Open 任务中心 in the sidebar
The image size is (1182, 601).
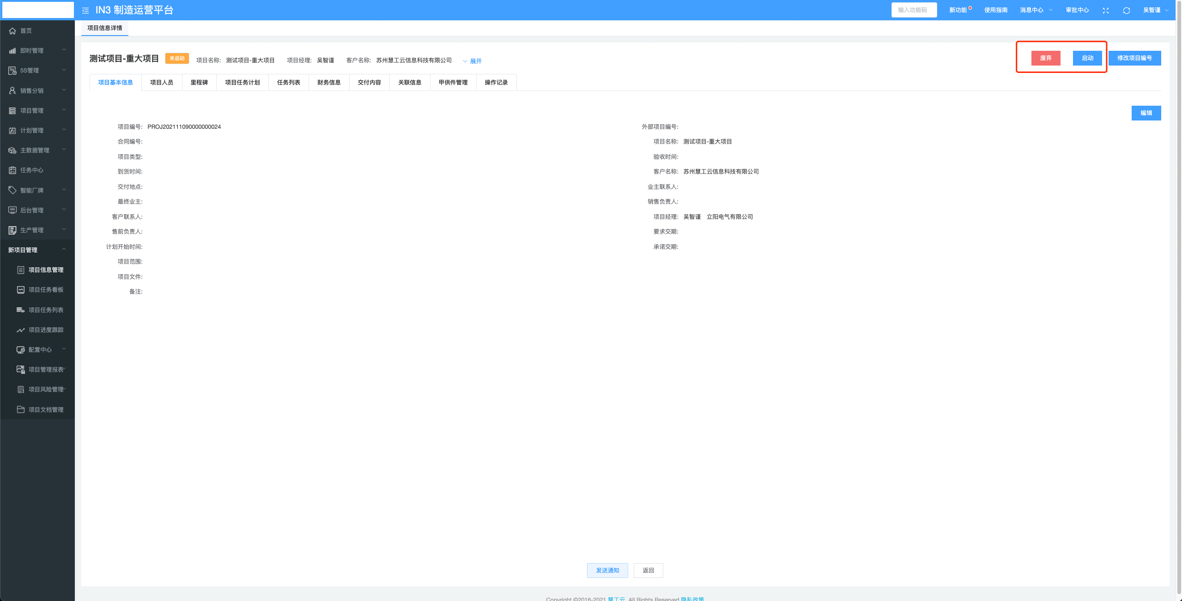(x=31, y=170)
